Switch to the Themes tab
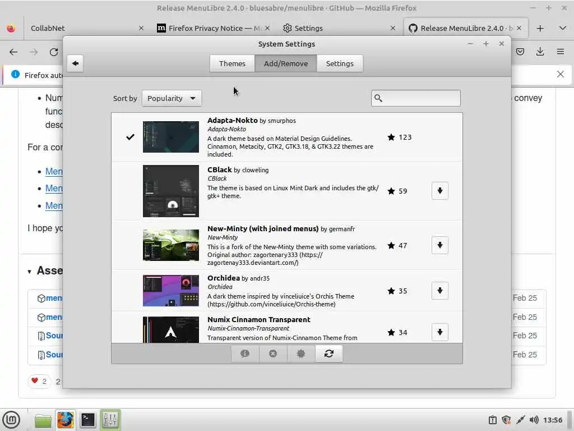Image resolution: width=574 pixels, height=431 pixels. click(232, 63)
